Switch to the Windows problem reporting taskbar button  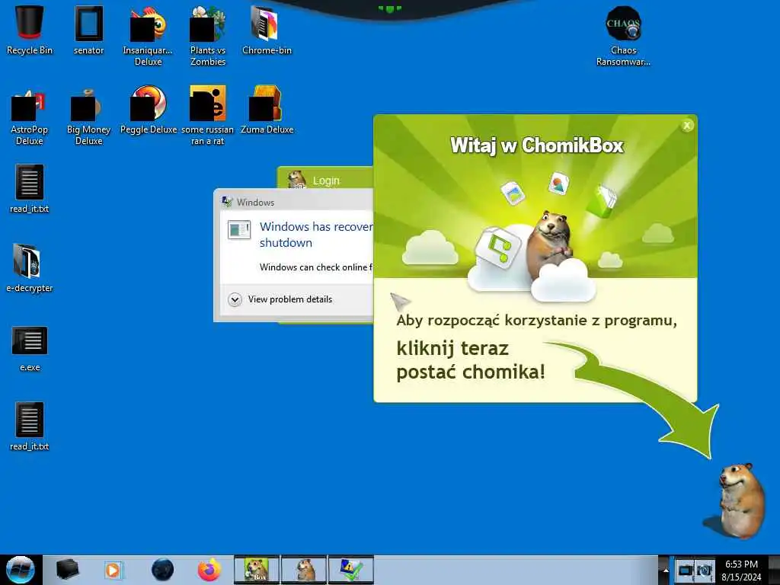coord(350,570)
